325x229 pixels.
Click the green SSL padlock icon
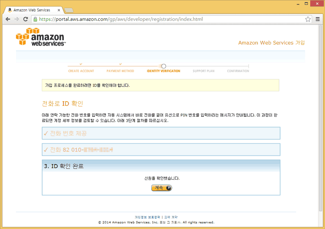[x=35, y=19]
